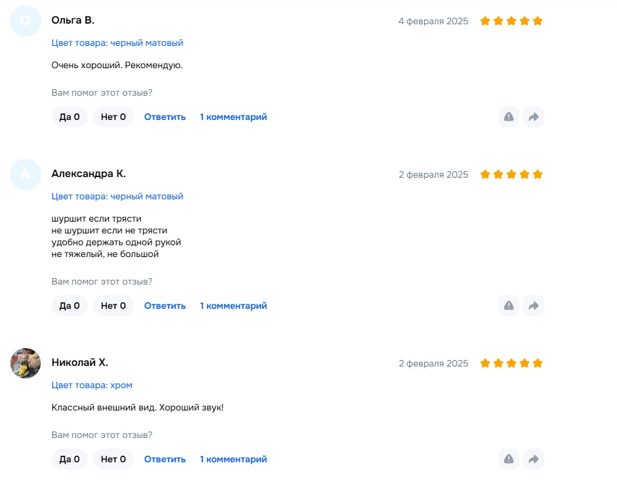The height and width of the screenshot is (499, 617).
Task: Report Александра К.'s review with warning icon
Action: click(509, 306)
